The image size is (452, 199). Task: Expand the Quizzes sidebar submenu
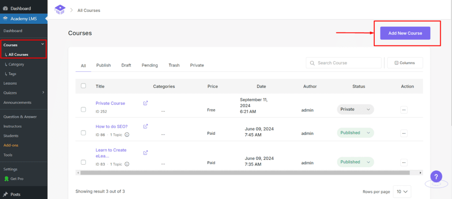click(43, 93)
